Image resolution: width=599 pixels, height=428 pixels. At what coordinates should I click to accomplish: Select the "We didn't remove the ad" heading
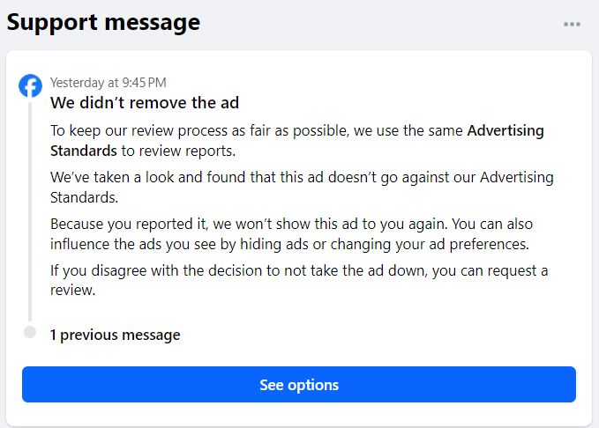pyautogui.click(x=145, y=103)
